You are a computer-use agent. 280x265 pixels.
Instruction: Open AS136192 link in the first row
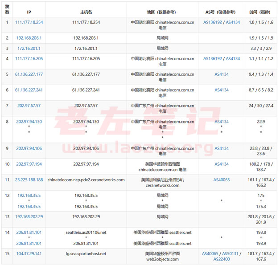tap(213, 22)
